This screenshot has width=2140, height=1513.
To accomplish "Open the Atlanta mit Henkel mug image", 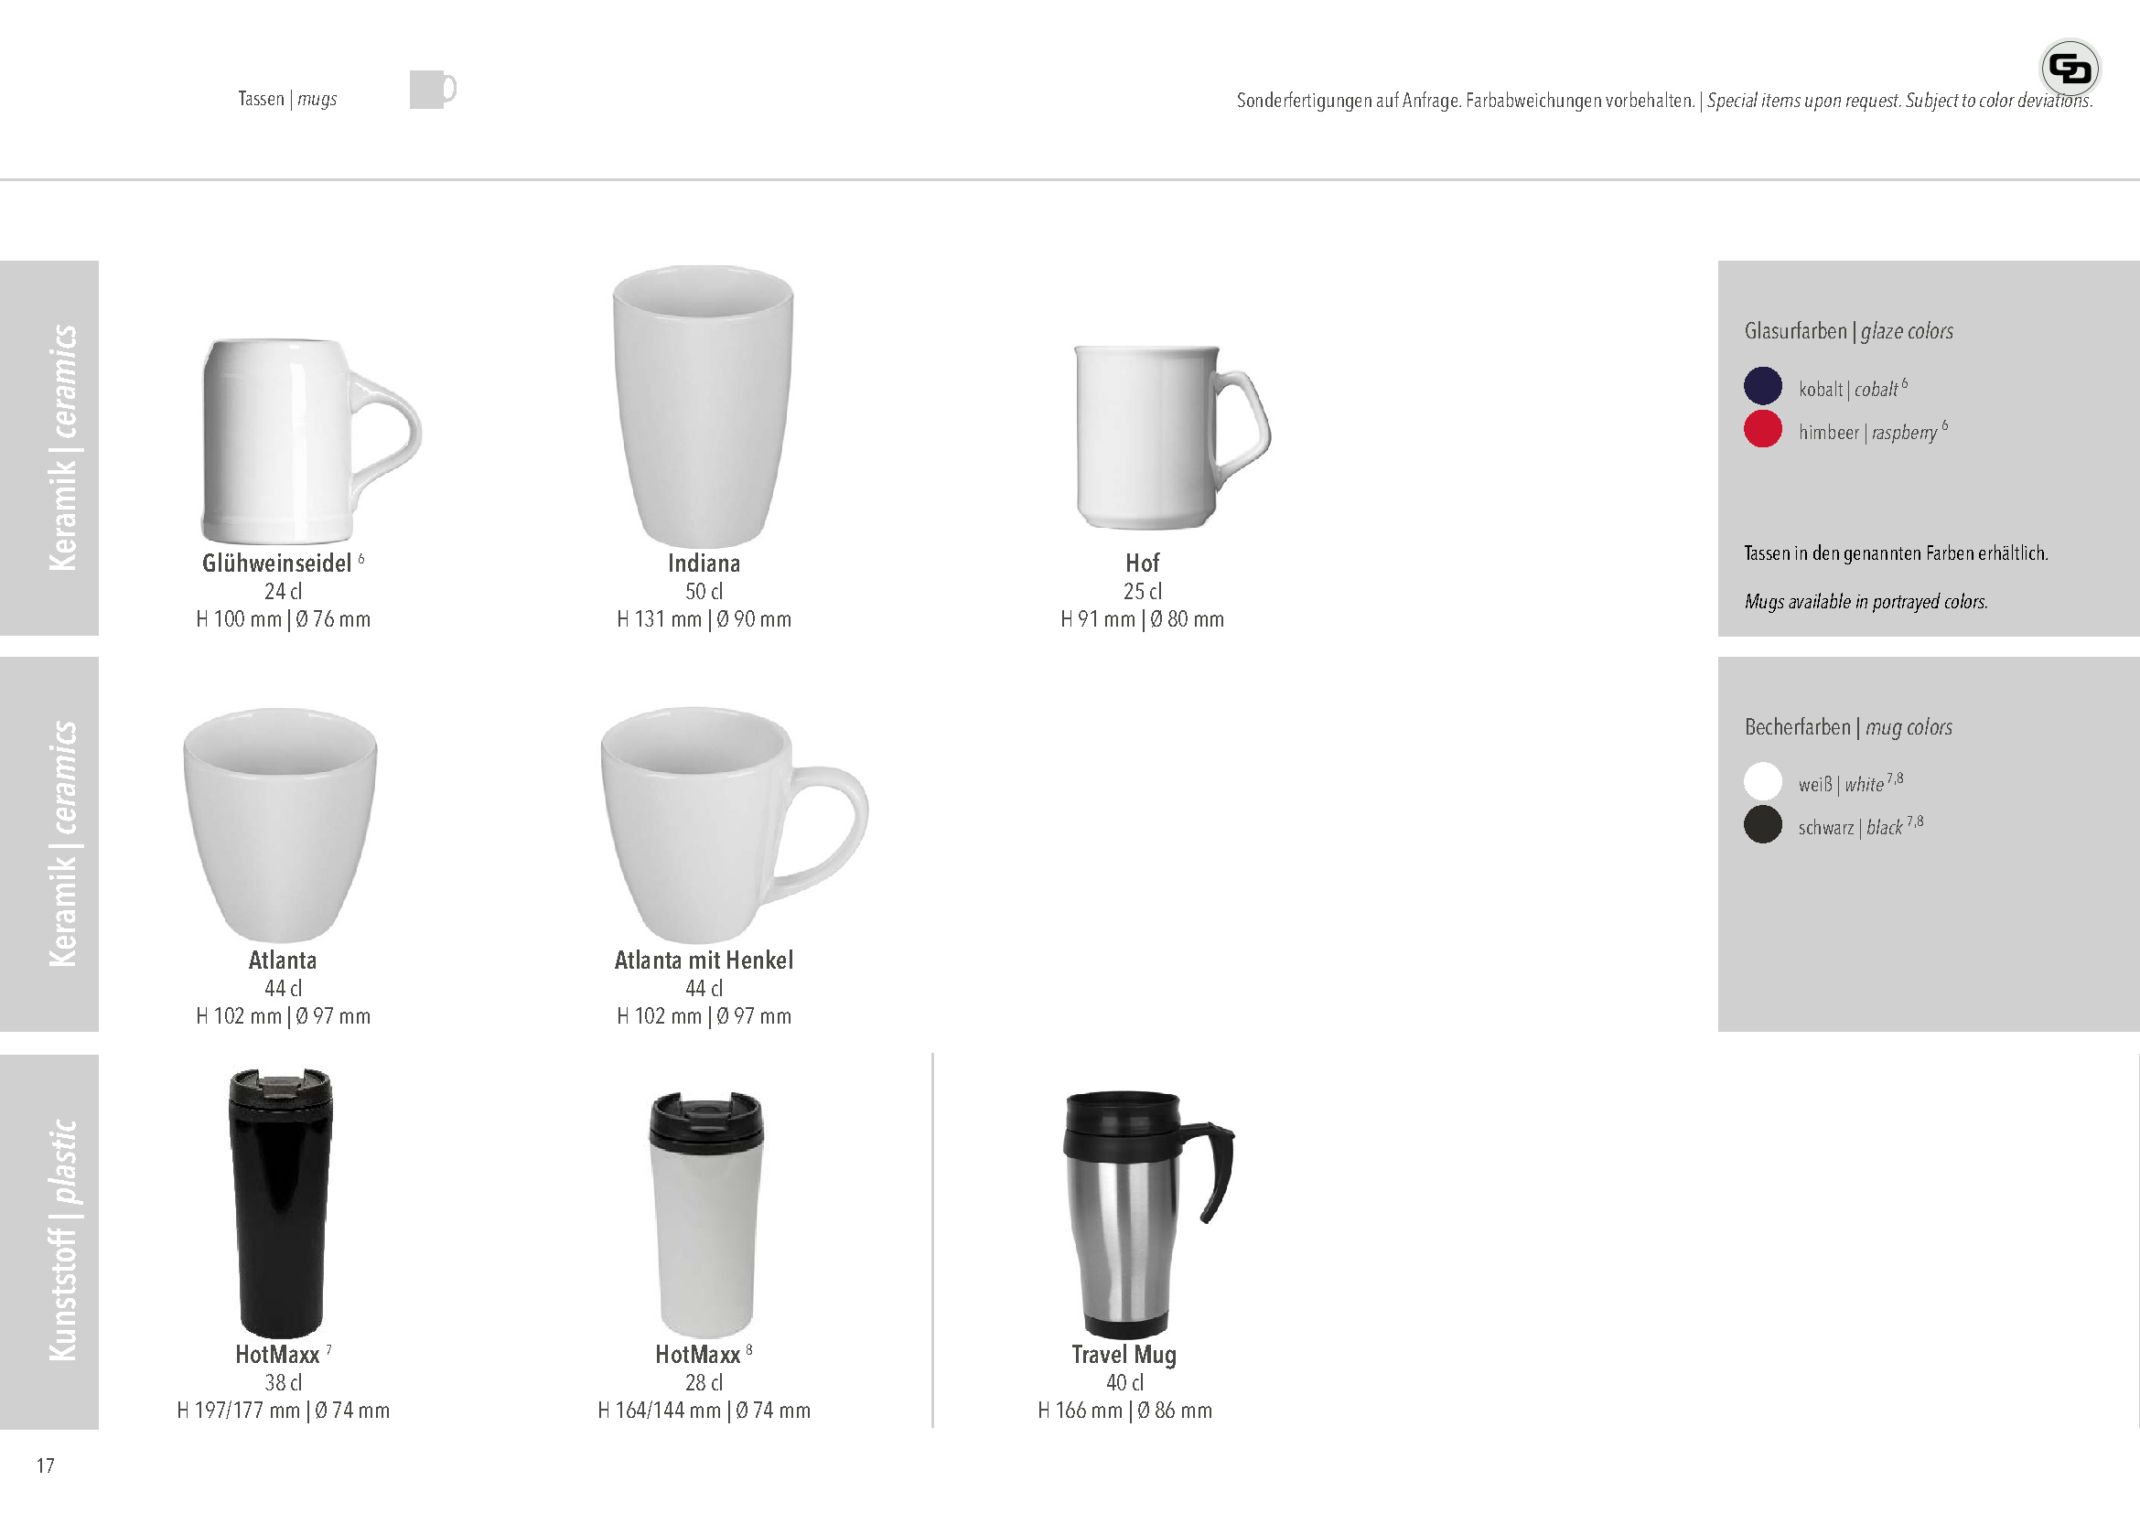I will [735, 825].
